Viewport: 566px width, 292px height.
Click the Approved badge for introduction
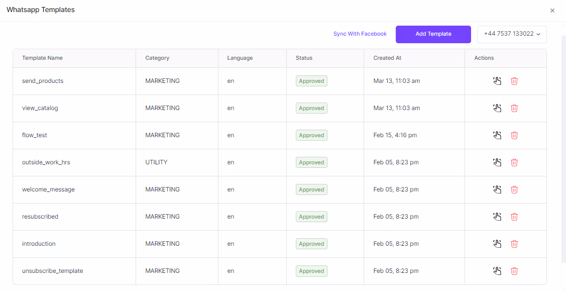click(311, 244)
